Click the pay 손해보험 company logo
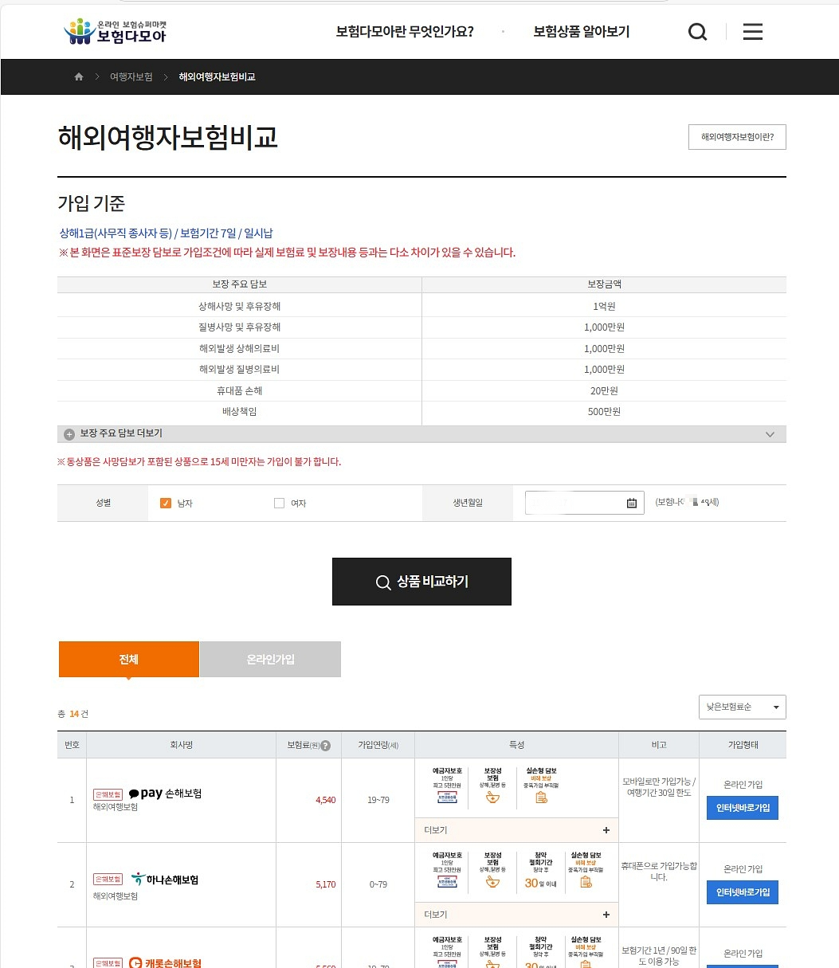839x968 pixels. pos(165,794)
